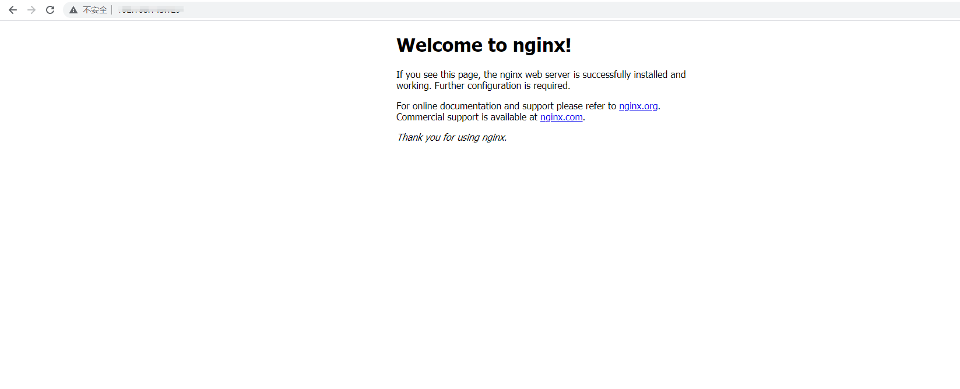The width and height of the screenshot is (960, 389).
Task: Focus the blurred URL in address bar
Action: coord(151,10)
